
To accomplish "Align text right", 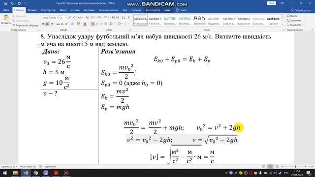I will pyautogui.click(x=101, y=24).
